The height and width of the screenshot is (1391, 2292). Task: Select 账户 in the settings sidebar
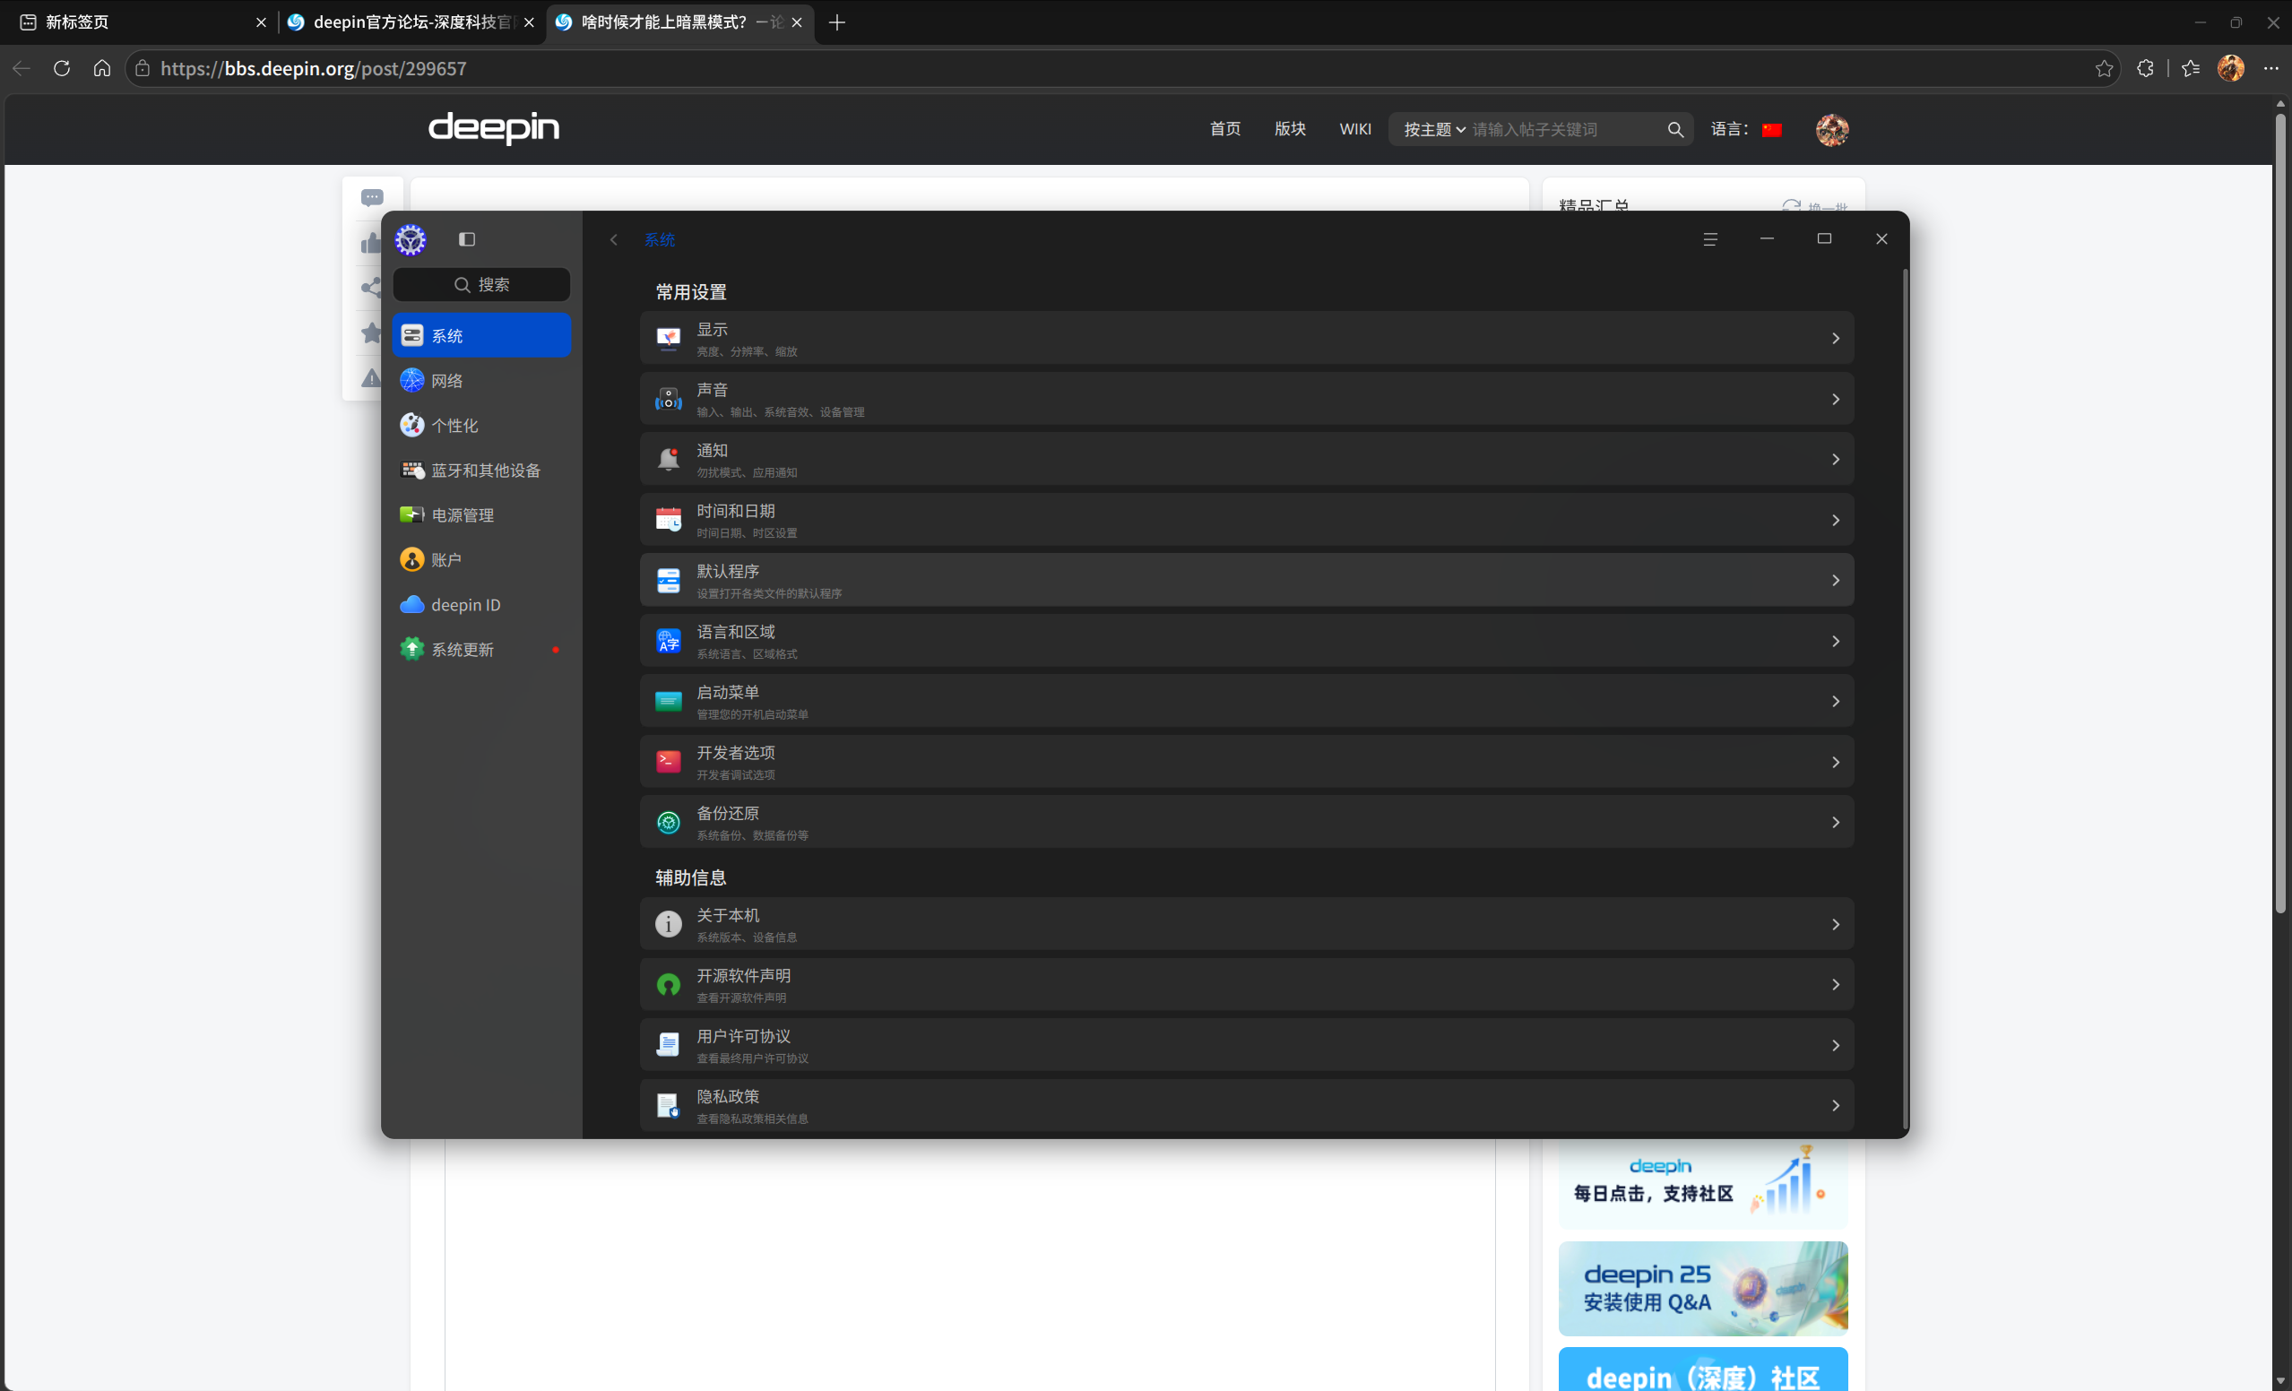click(481, 560)
